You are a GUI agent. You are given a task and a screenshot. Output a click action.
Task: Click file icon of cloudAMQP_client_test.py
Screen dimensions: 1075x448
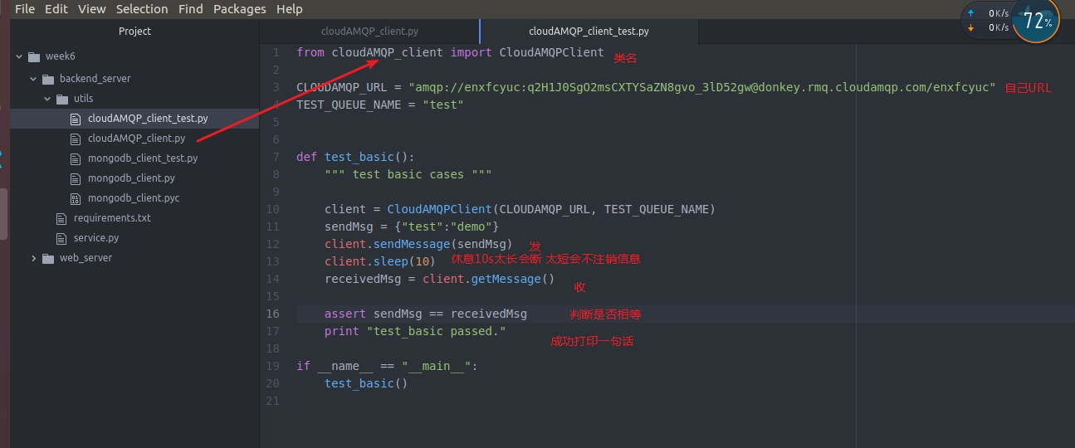click(x=76, y=119)
